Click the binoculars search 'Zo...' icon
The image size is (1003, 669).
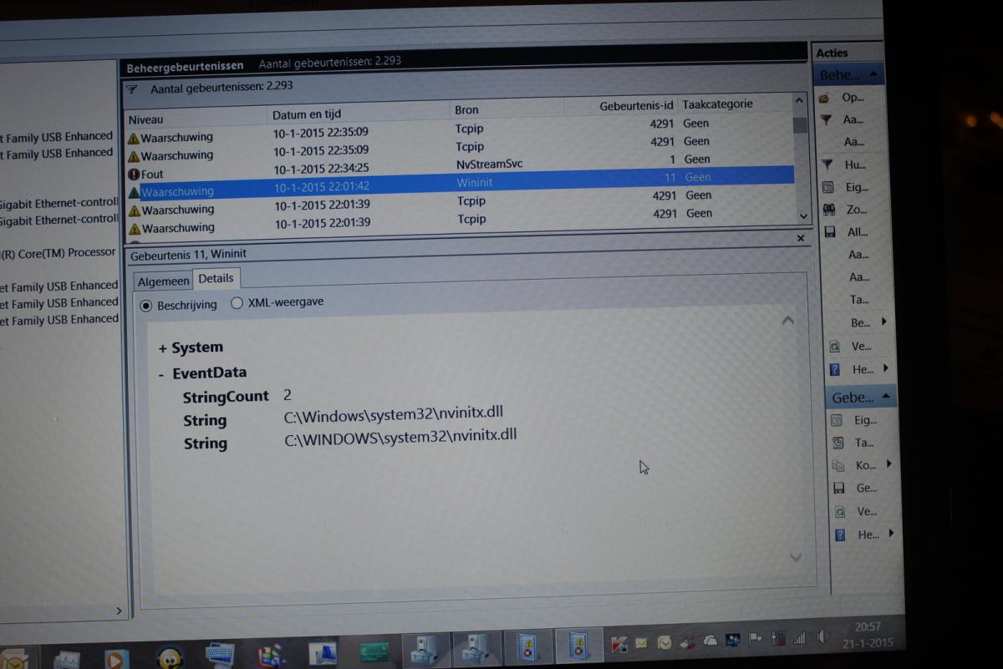point(829,210)
